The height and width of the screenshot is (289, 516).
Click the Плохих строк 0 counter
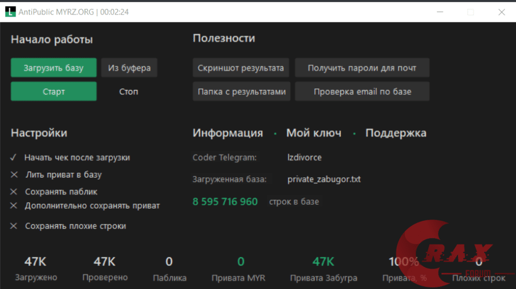pos(479,269)
